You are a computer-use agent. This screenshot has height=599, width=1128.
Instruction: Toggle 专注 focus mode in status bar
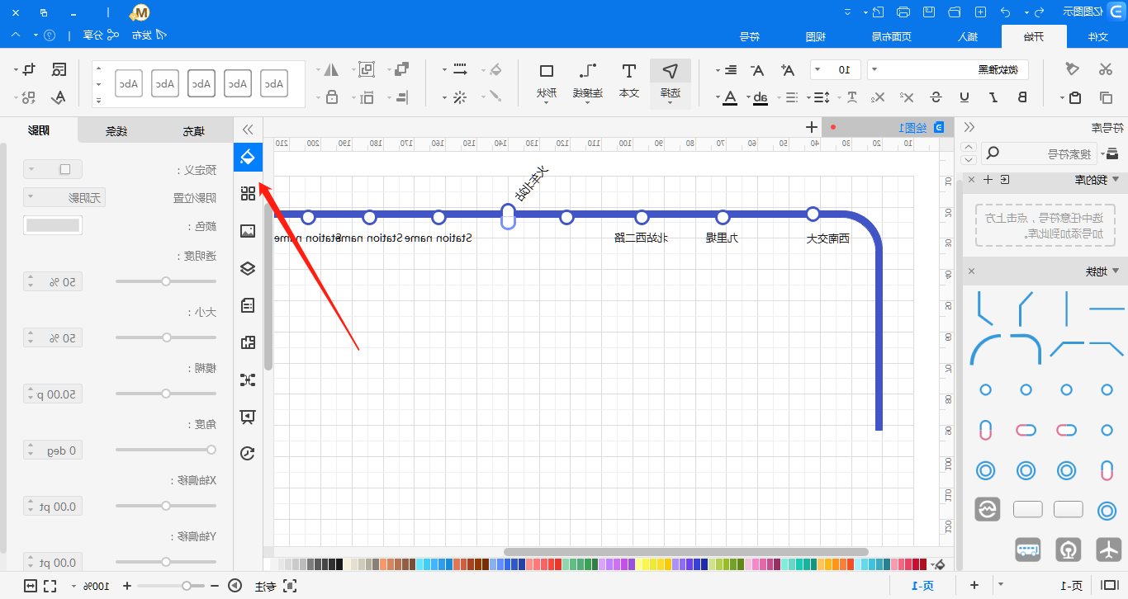(274, 586)
